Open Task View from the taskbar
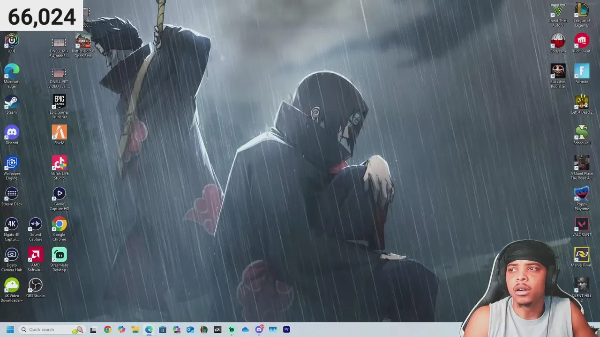Viewport: 600px width, 337px height. pyautogui.click(x=93, y=330)
